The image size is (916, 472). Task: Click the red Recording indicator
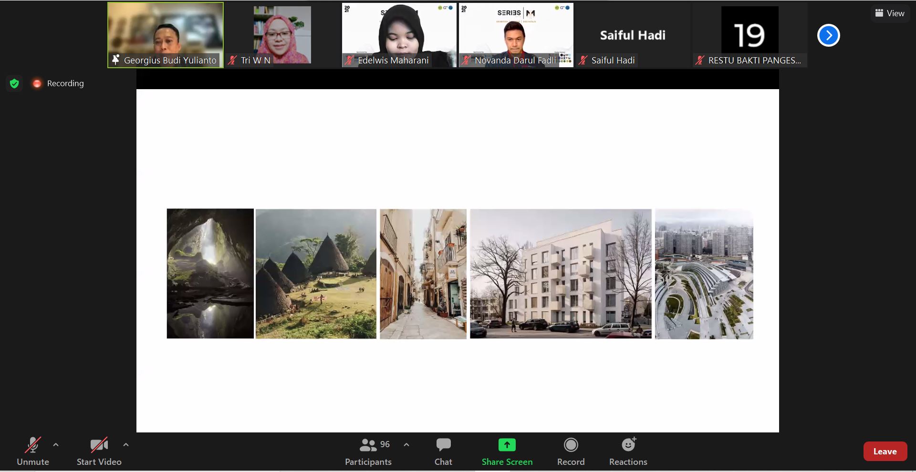(x=37, y=83)
